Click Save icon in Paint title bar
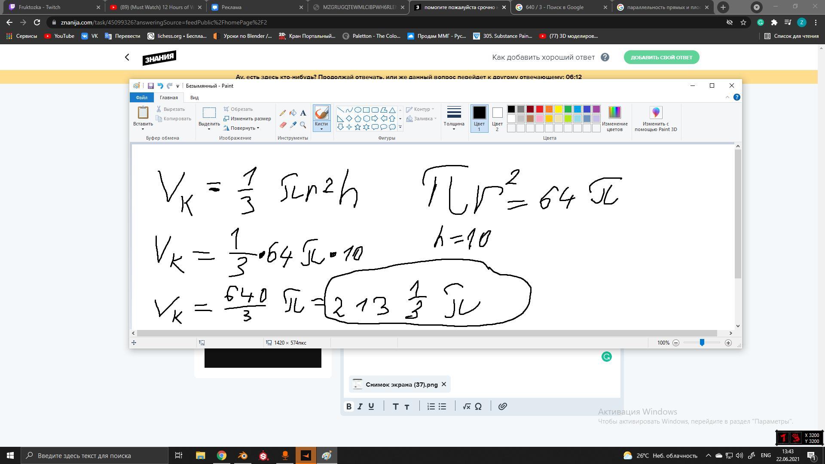The height and width of the screenshot is (464, 825). click(x=150, y=86)
